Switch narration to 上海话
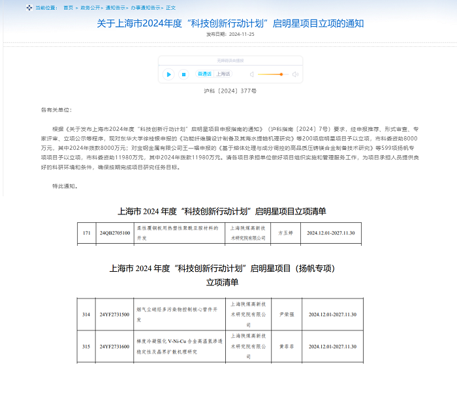The image size is (457, 393). 224,74
